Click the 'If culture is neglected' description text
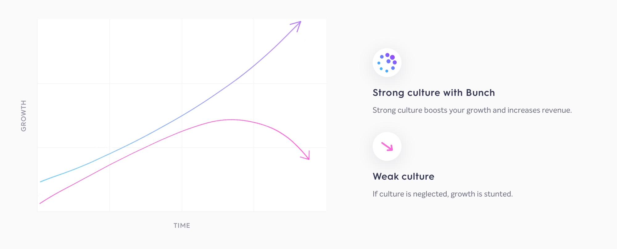Image resolution: width=617 pixels, height=249 pixels. click(x=442, y=194)
